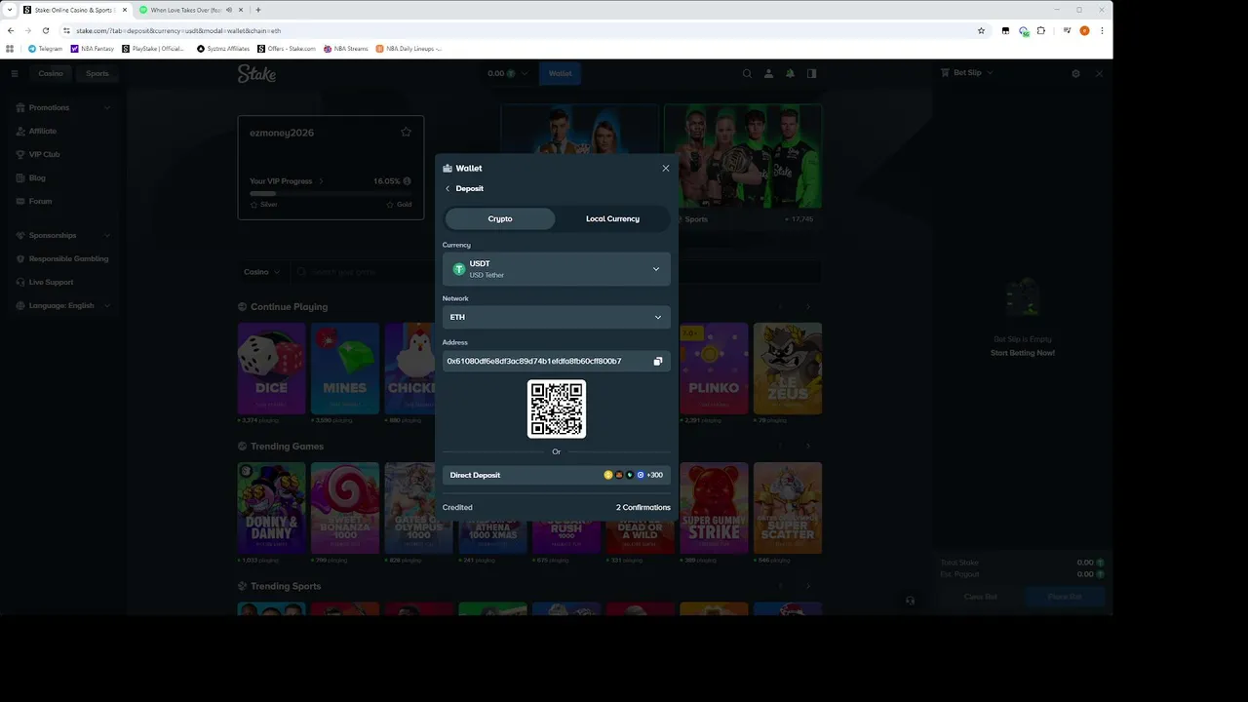Open VIP Club in the sidebar

point(44,154)
